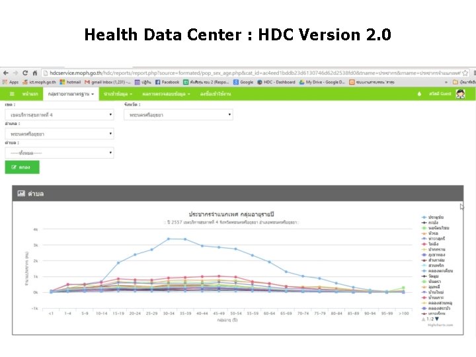Screen dimensions: 476x357
Task: Toggle the ประตูชัย series in the legend
Action: pyautogui.click(x=432, y=217)
